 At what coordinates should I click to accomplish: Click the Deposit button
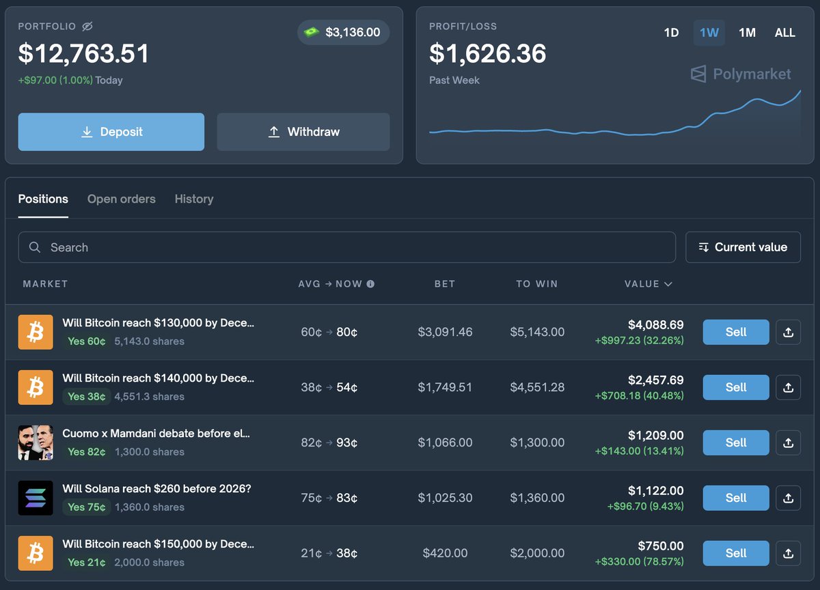point(111,131)
